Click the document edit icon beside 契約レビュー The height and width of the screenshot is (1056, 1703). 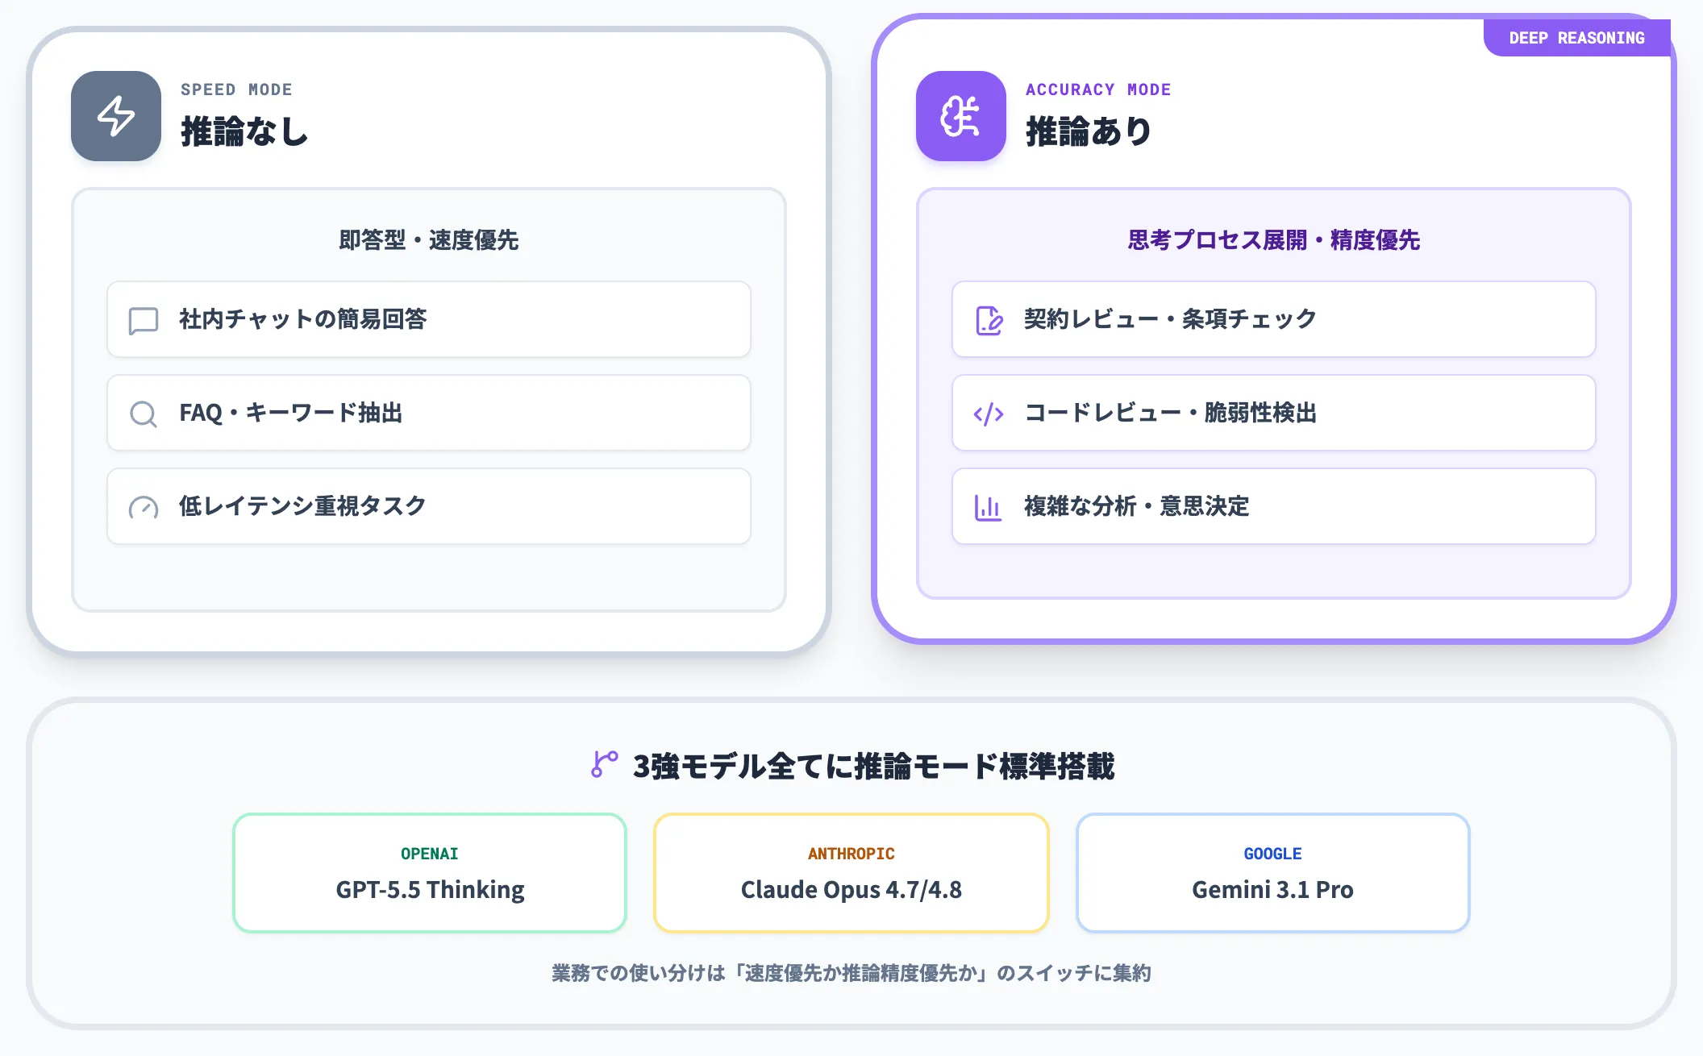click(989, 320)
